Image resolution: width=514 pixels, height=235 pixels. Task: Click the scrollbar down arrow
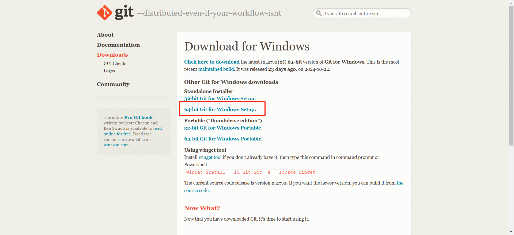(511, 232)
